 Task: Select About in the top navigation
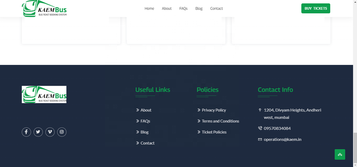167,9
